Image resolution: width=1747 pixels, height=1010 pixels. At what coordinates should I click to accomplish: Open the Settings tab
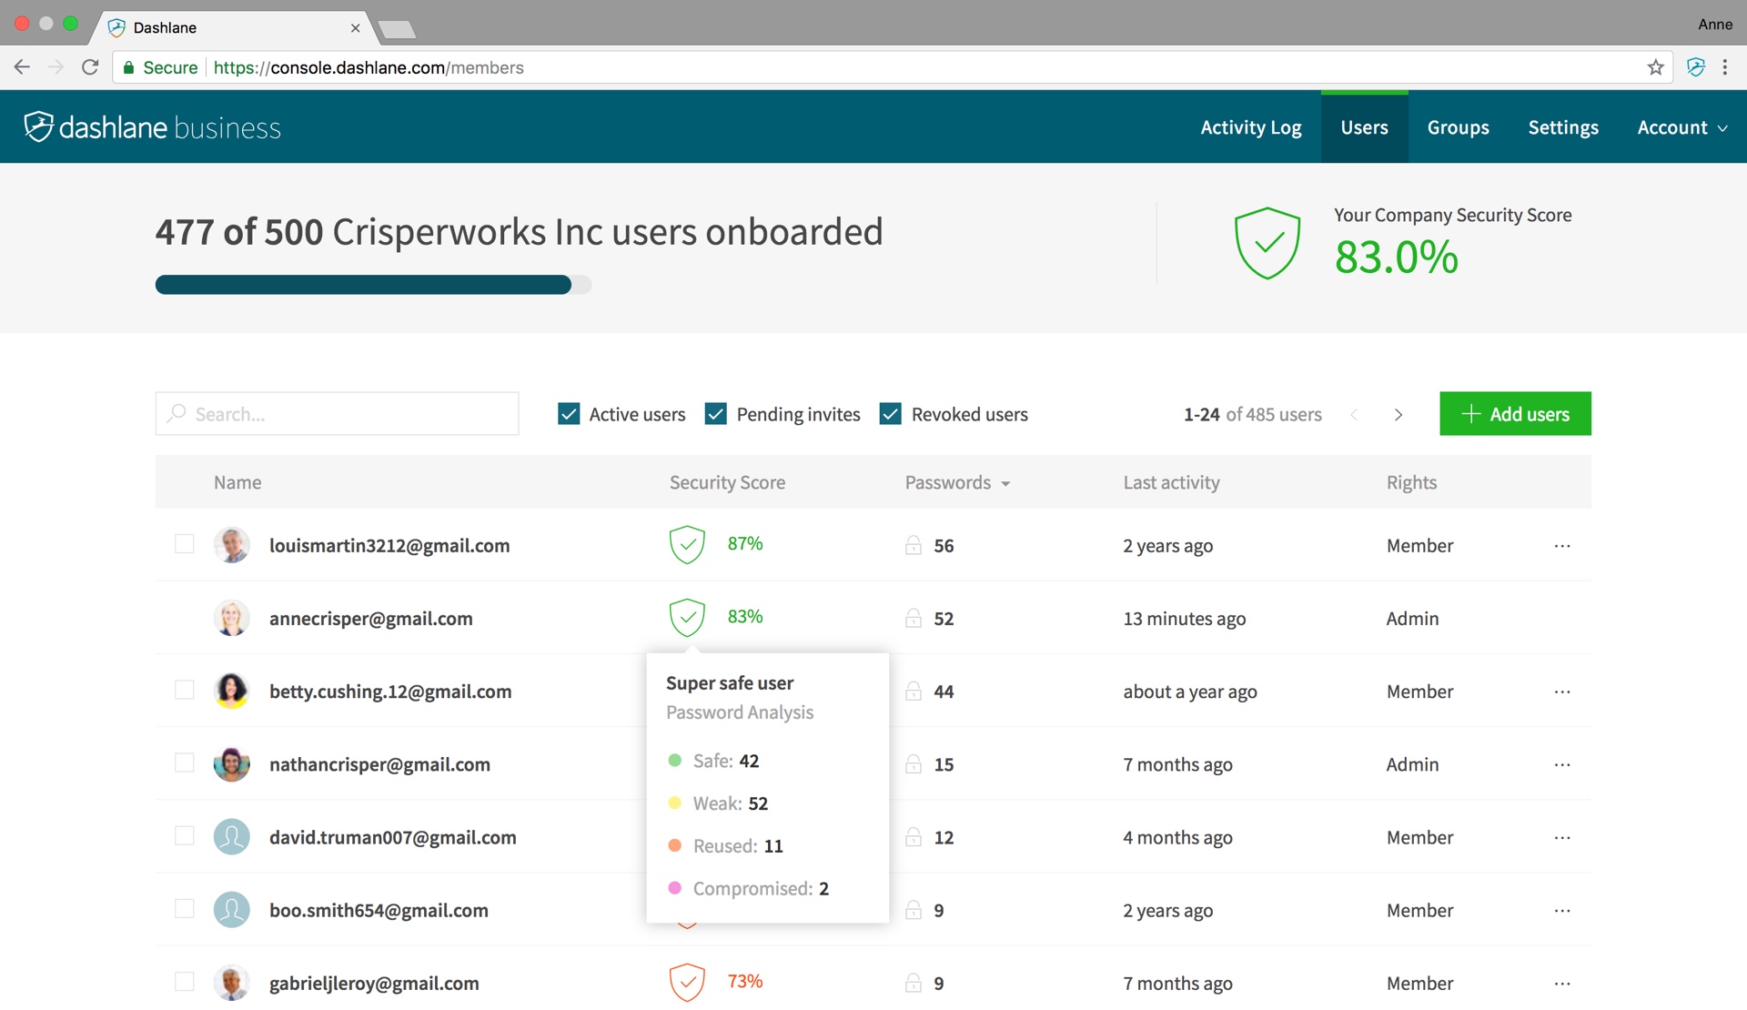tap(1563, 127)
